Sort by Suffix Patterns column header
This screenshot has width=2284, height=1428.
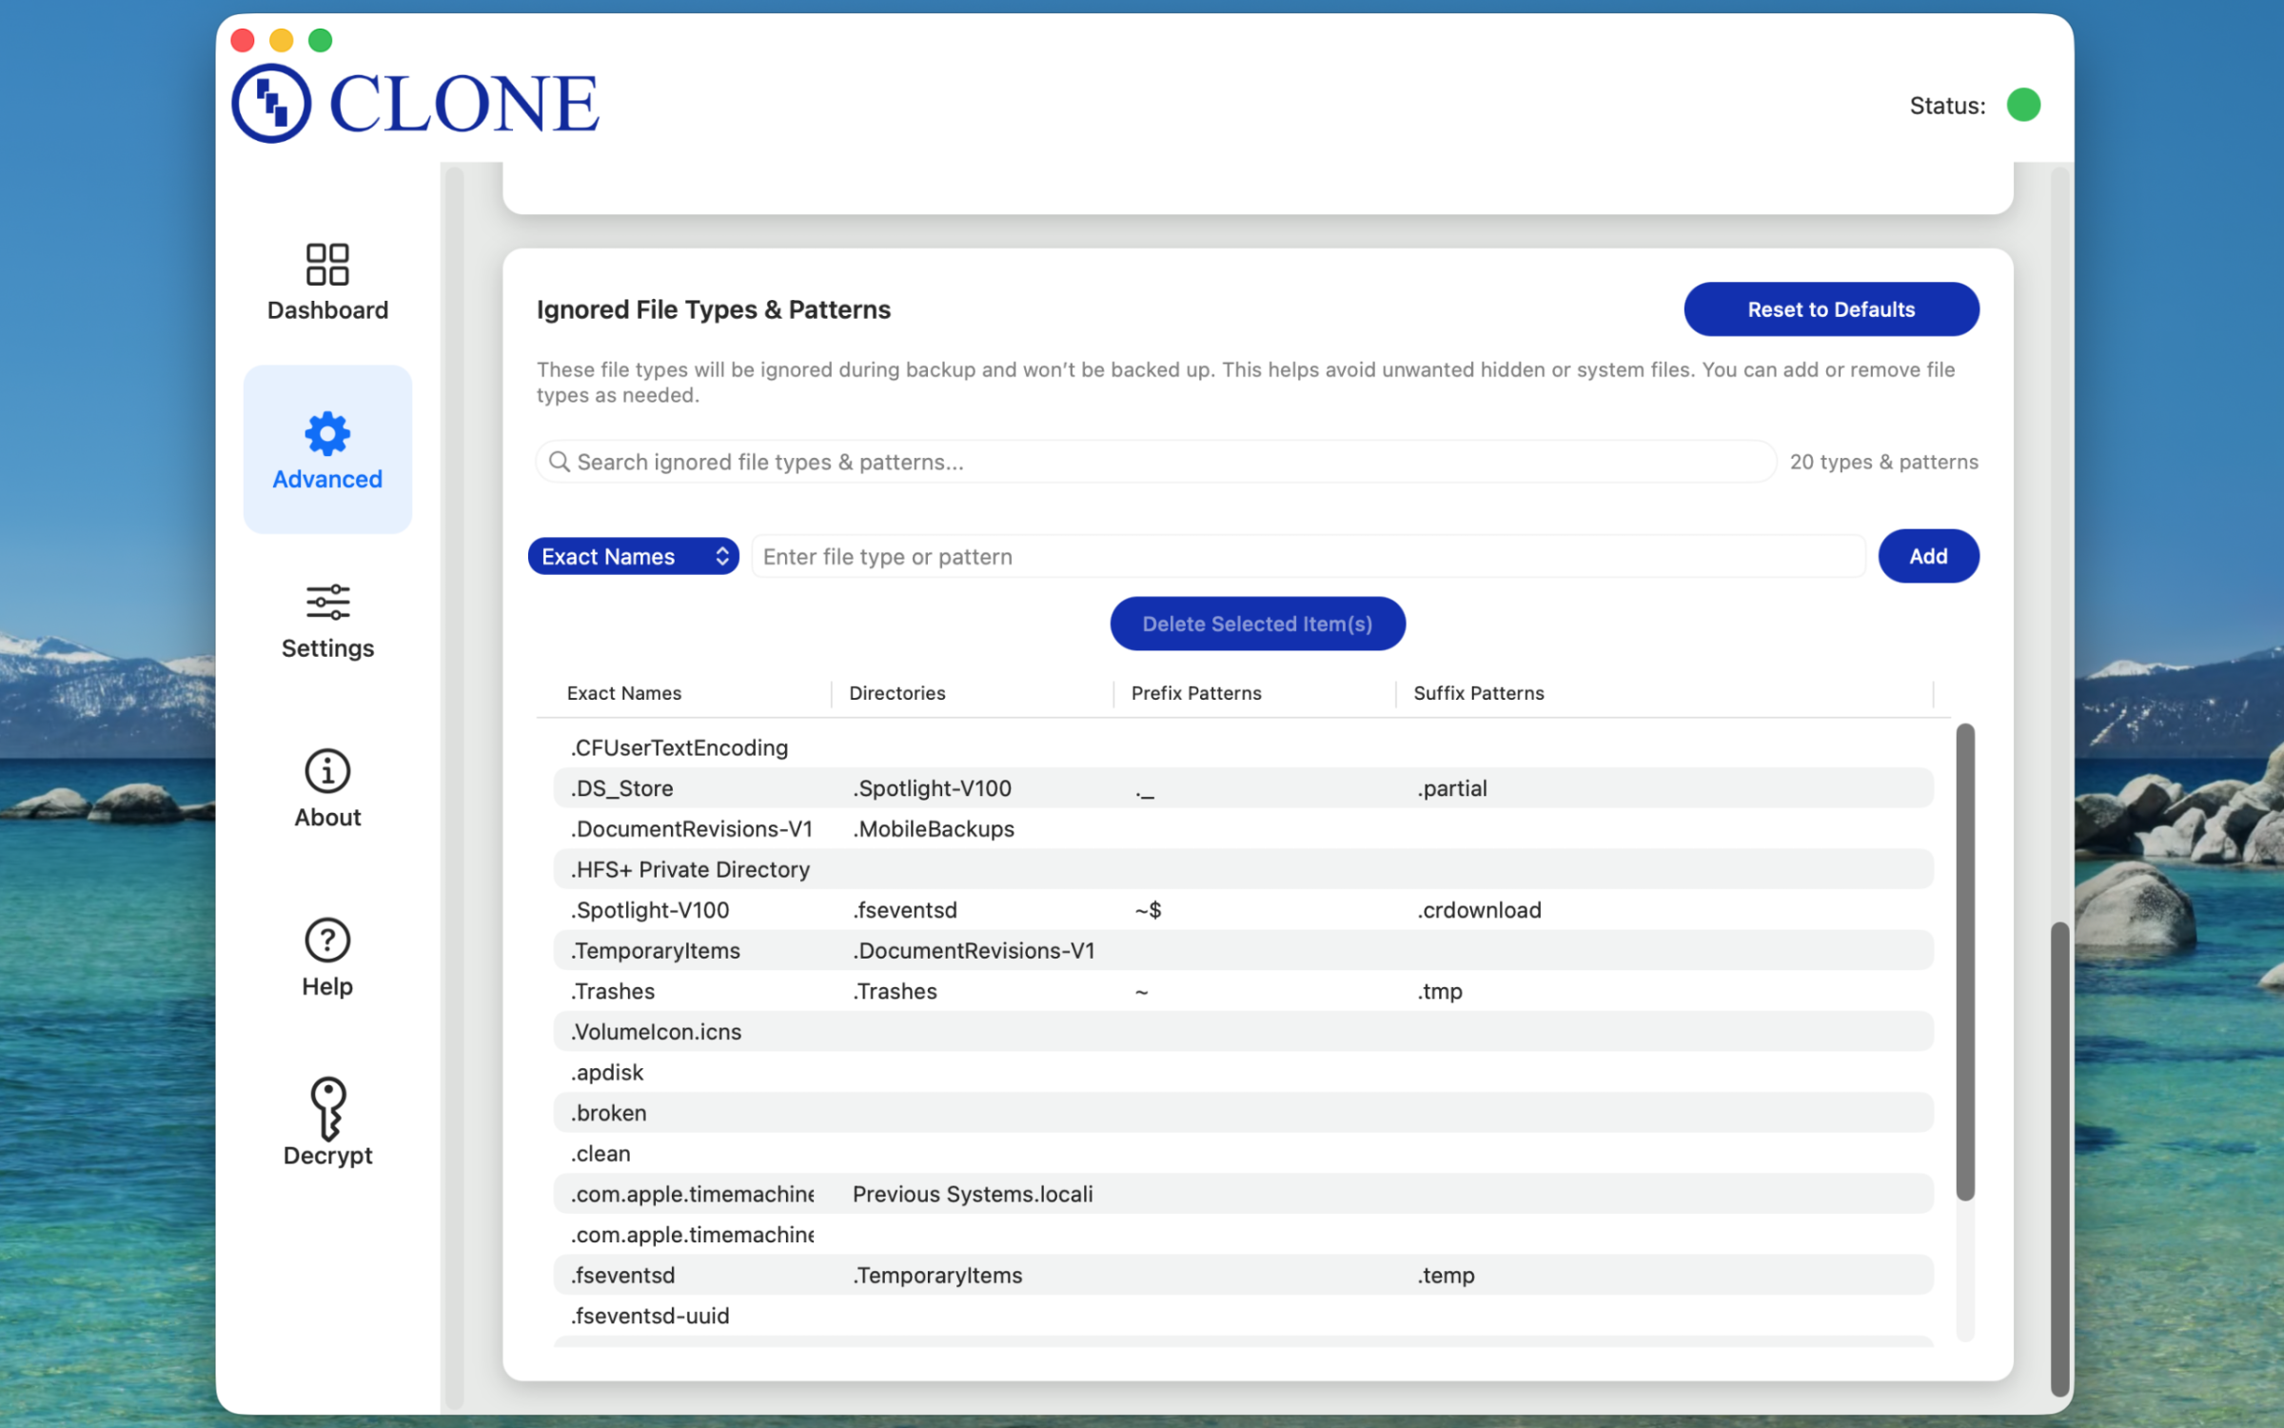click(1478, 693)
